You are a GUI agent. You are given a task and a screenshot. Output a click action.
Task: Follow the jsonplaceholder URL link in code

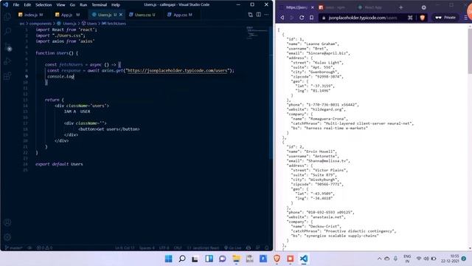point(177,70)
